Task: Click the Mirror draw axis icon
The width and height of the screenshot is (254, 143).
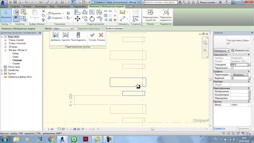Action: click(99, 12)
